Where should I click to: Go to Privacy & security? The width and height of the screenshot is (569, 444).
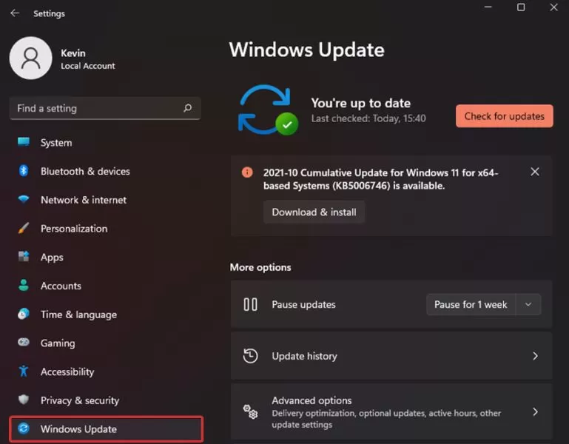pos(105,400)
